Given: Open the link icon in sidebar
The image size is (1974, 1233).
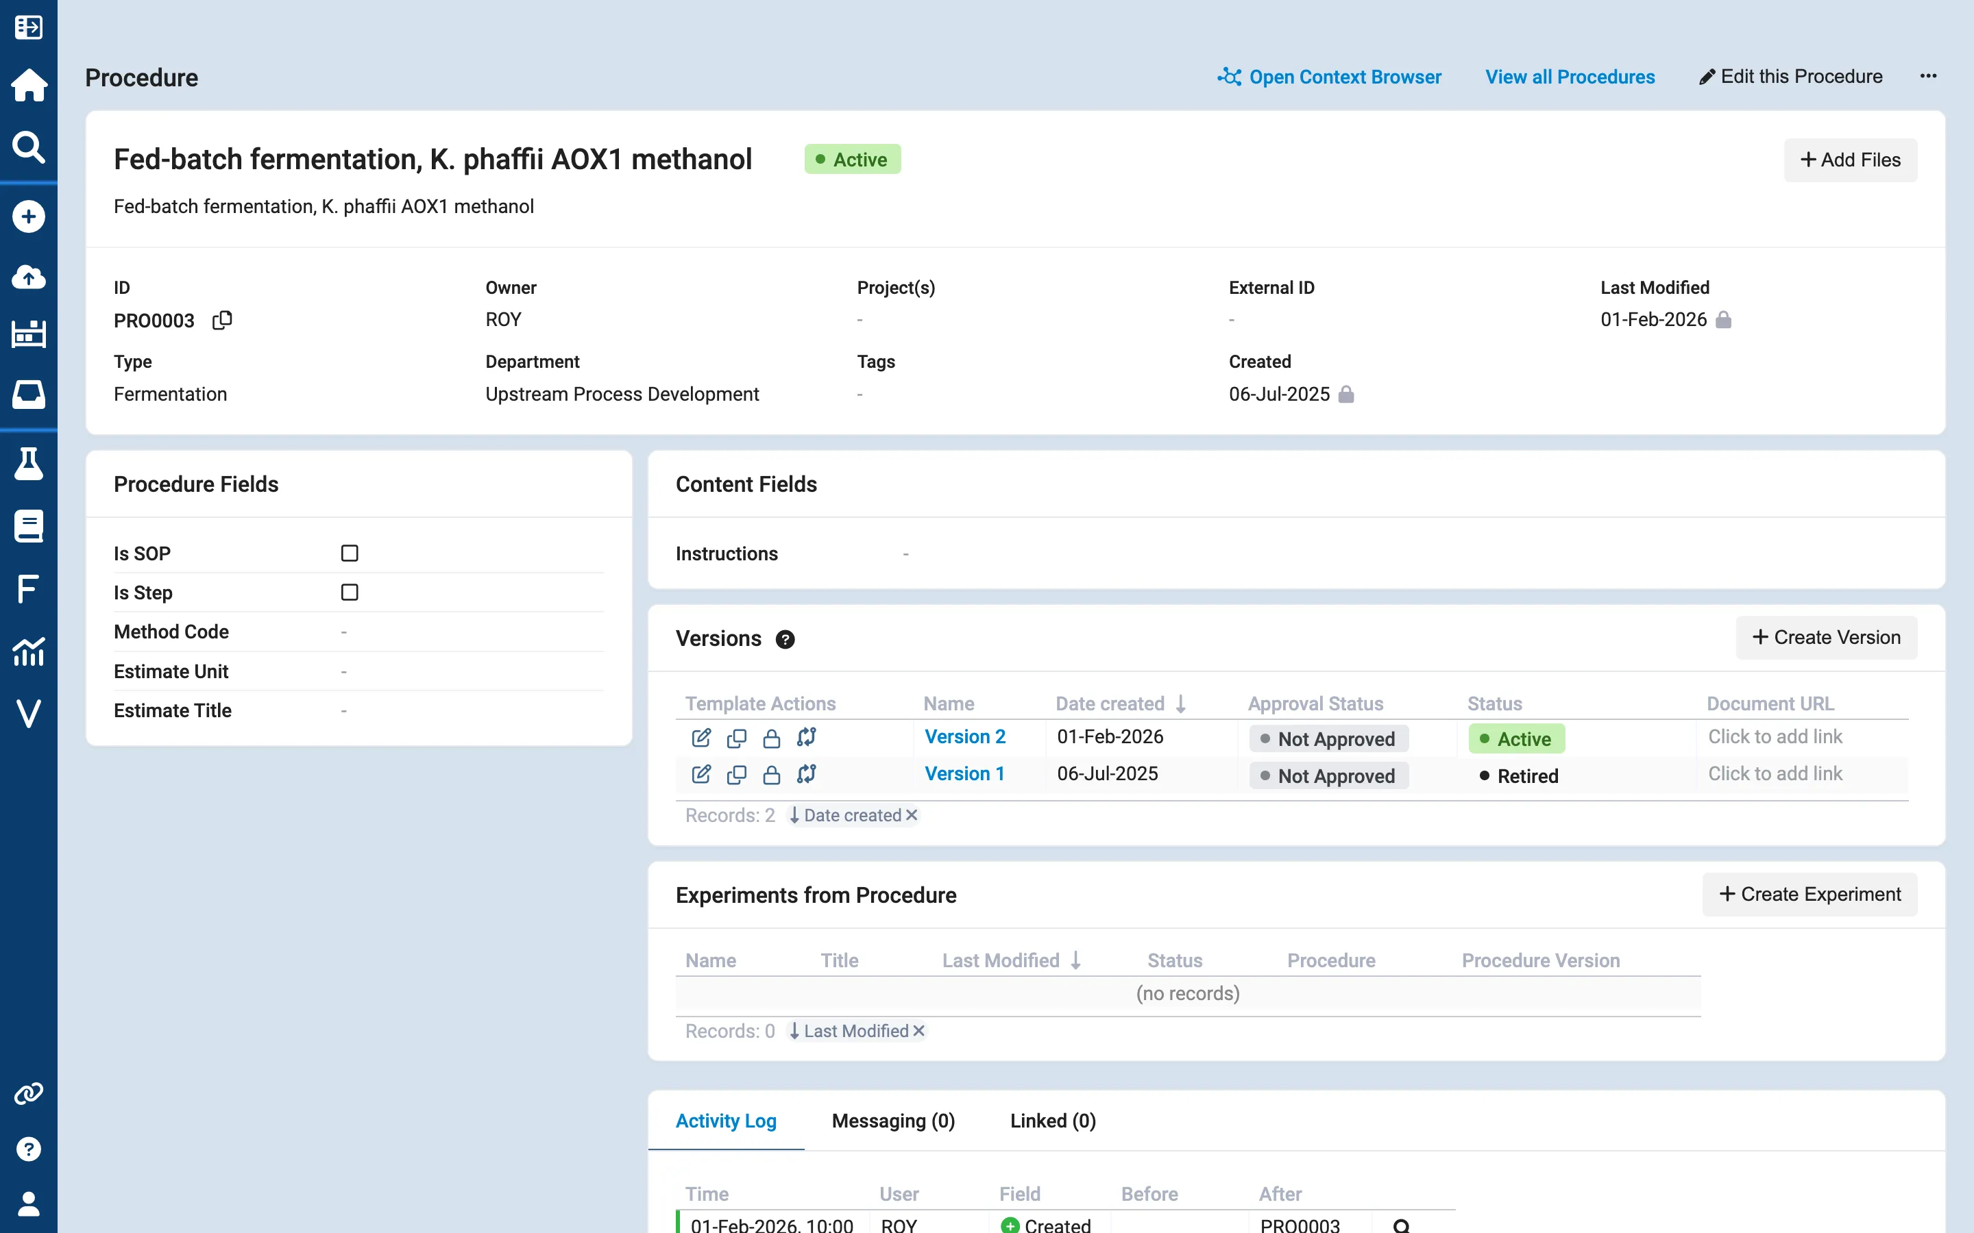Looking at the screenshot, I should point(29,1093).
